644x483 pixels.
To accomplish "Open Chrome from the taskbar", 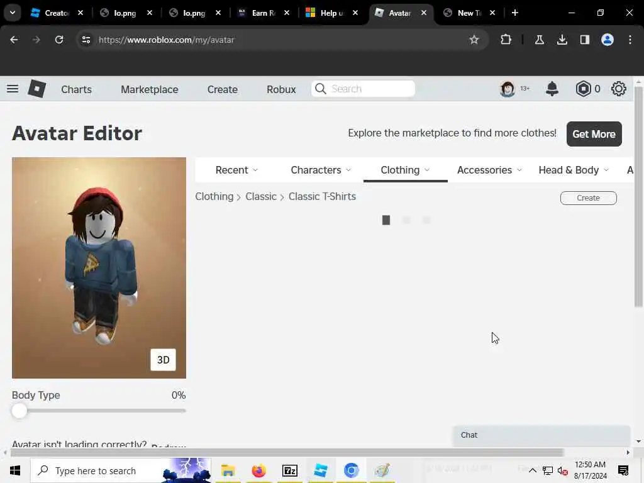I will (x=351, y=470).
